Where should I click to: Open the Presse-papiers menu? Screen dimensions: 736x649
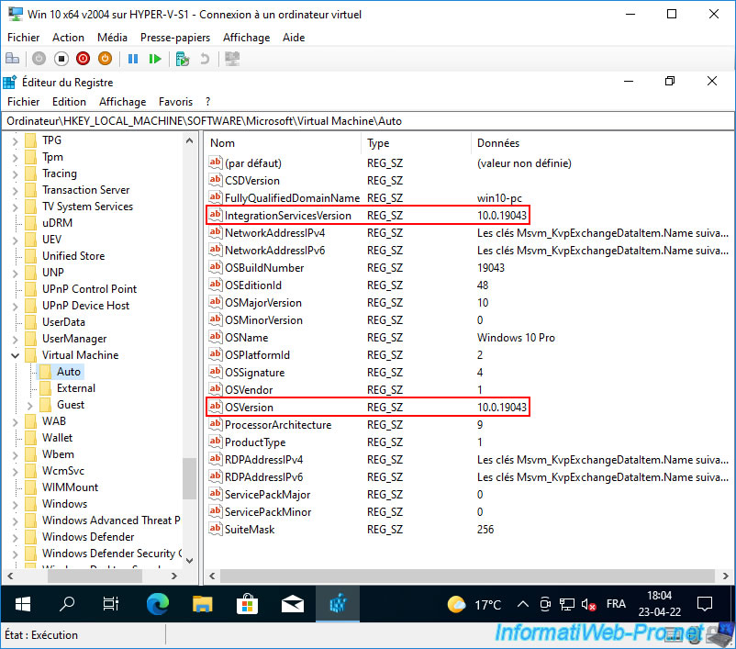pos(175,38)
